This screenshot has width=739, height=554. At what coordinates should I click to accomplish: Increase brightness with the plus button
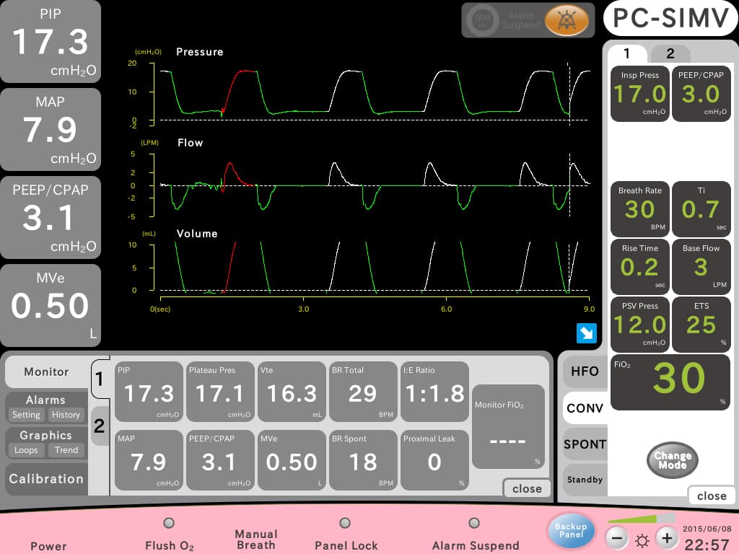click(x=666, y=538)
